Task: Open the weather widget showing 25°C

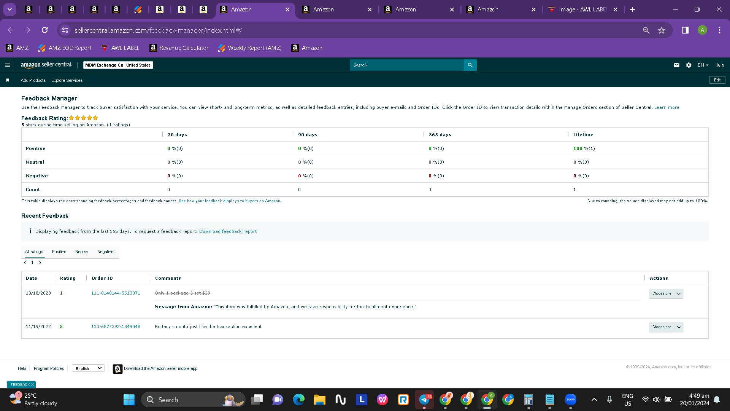Action: tap(33, 400)
